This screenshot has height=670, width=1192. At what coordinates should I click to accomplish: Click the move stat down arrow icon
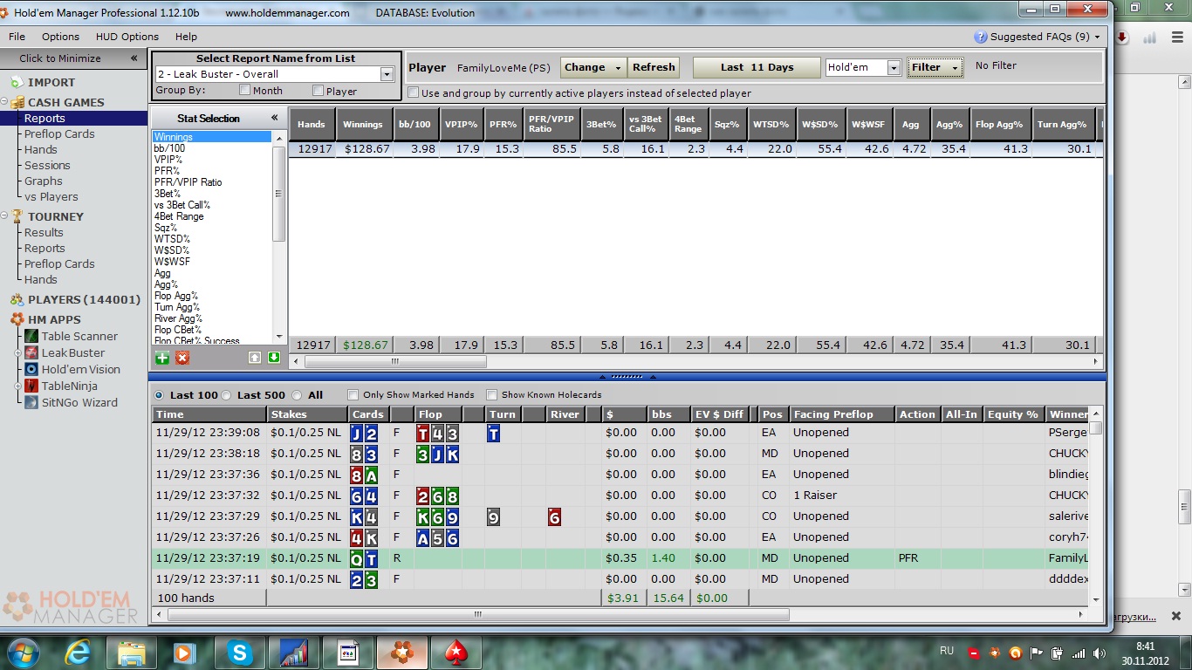pos(274,358)
